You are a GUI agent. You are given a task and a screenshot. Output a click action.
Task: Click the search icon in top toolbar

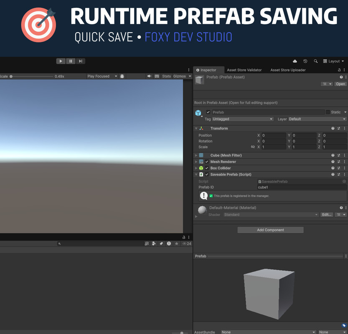click(315, 61)
